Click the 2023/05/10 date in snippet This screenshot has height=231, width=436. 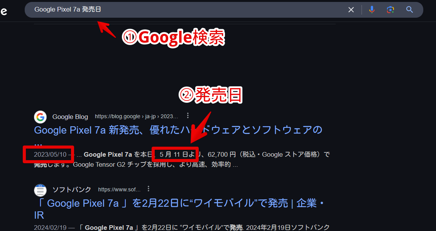point(50,154)
